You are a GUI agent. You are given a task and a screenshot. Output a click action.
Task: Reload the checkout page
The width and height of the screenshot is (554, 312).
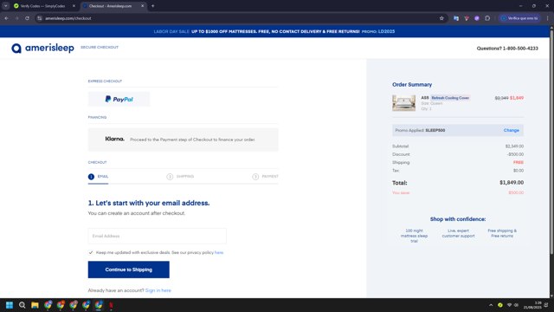pyautogui.click(x=27, y=18)
